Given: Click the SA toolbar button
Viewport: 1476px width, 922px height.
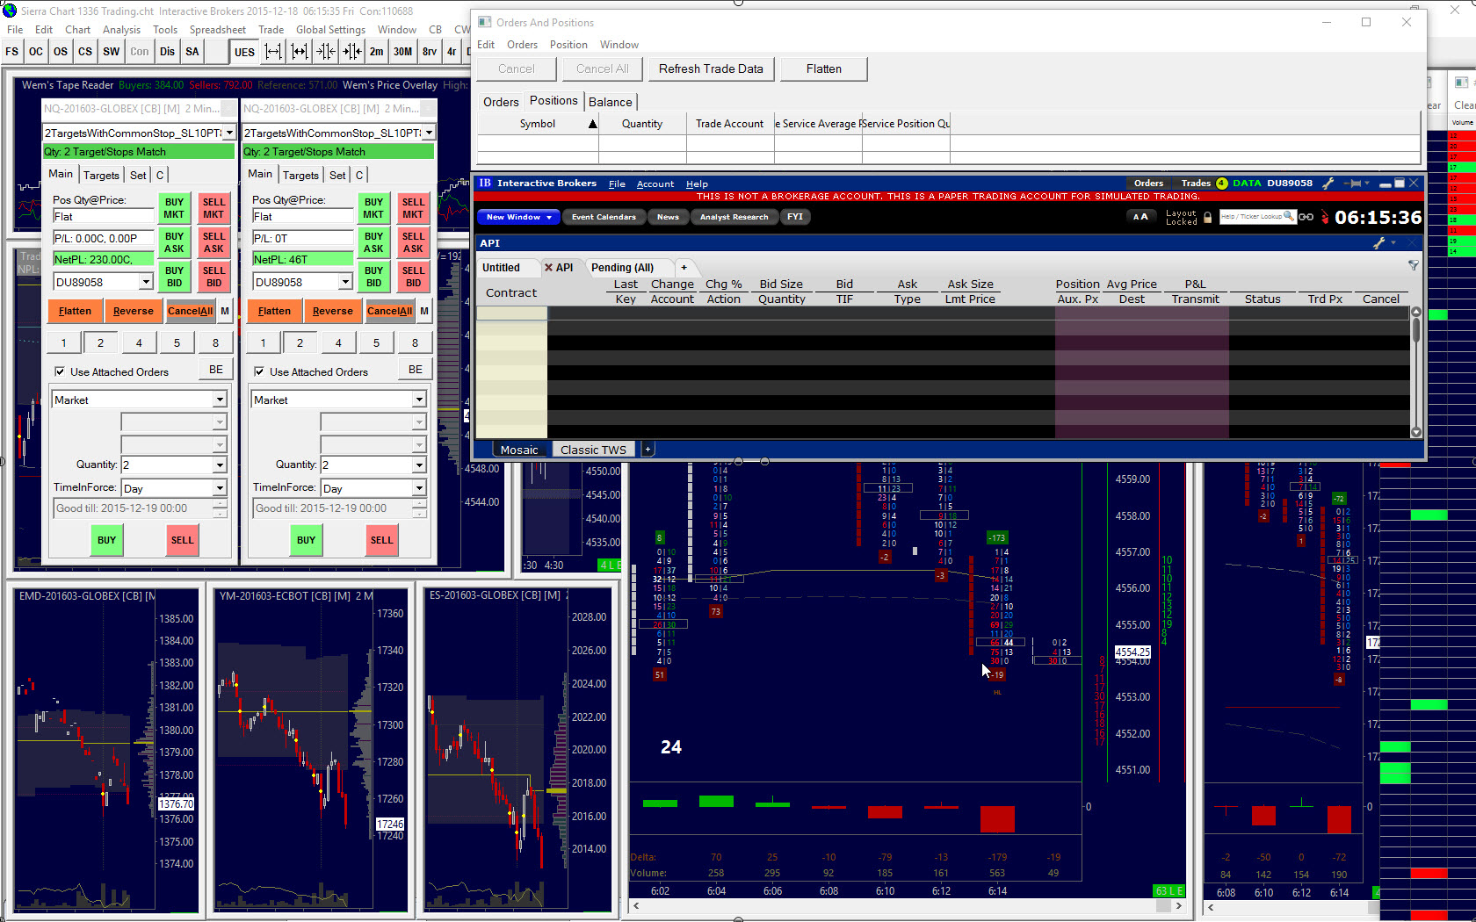Looking at the screenshot, I should [192, 52].
